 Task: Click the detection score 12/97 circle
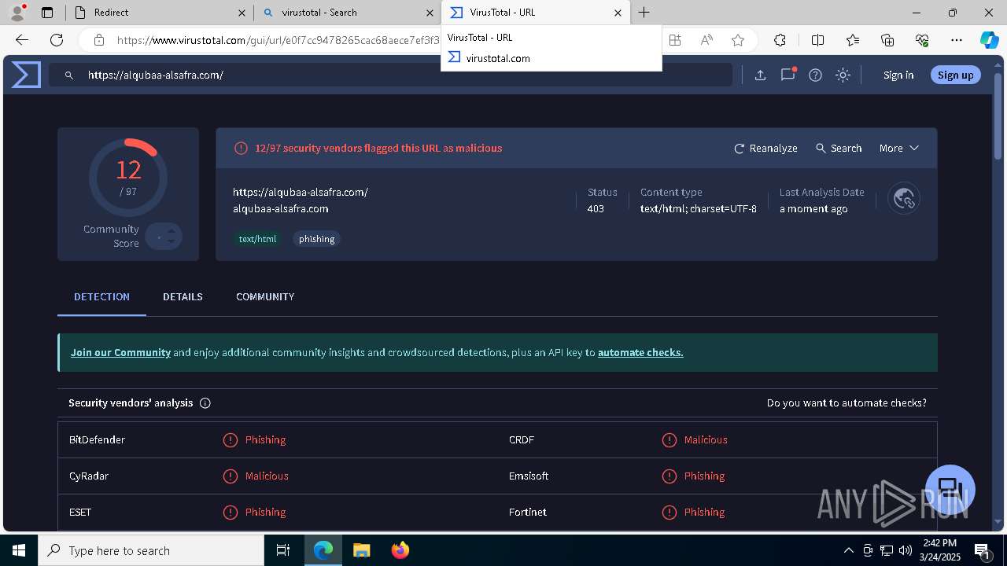127,178
